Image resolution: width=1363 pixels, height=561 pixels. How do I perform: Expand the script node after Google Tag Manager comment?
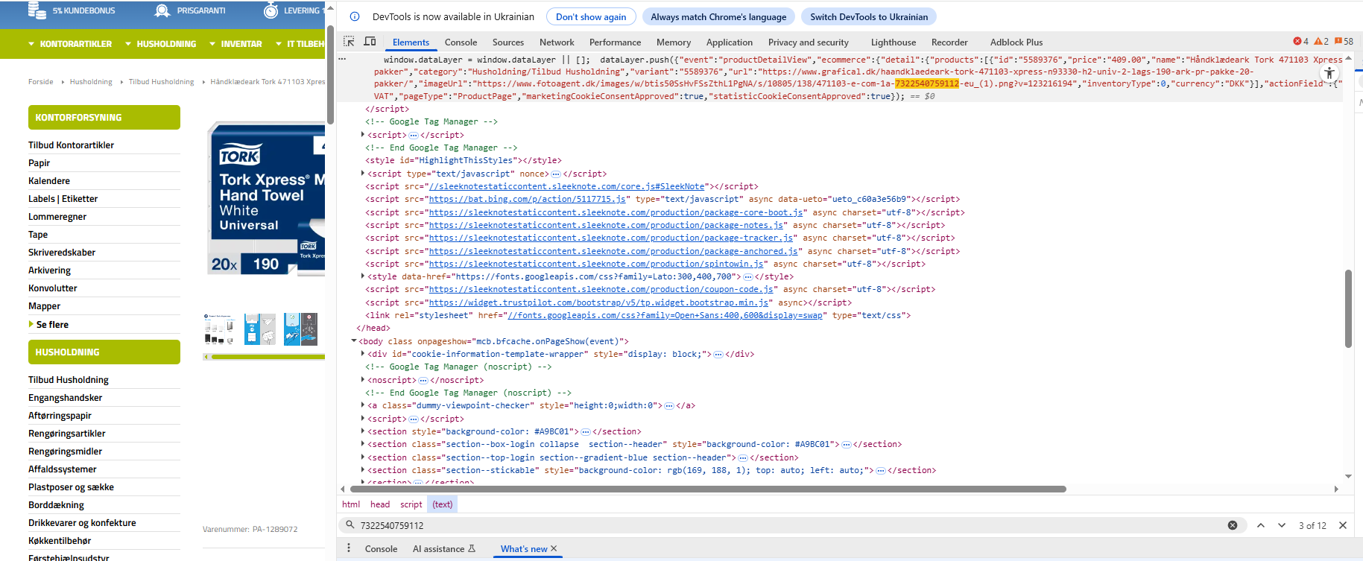click(x=363, y=135)
